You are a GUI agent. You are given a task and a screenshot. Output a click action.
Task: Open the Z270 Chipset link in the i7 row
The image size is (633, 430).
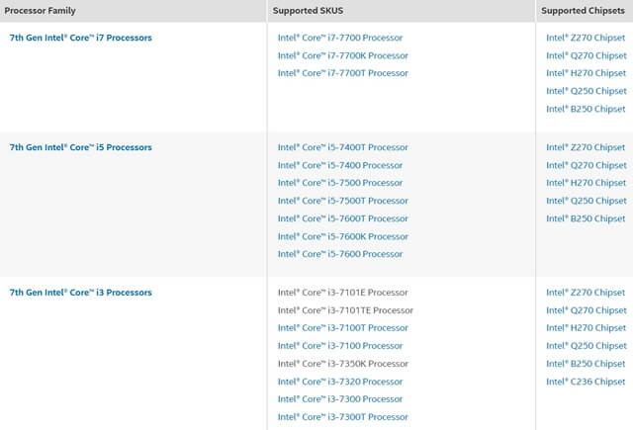pos(586,38)
